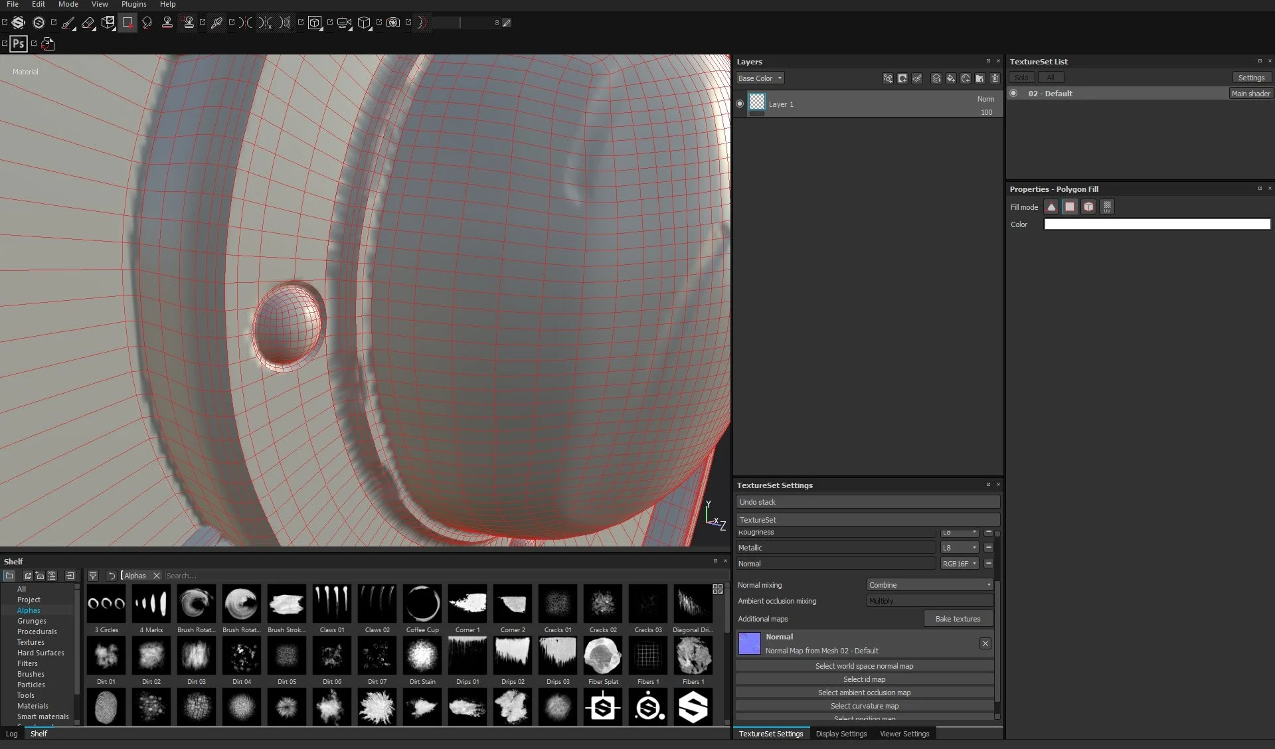The image size is (1275, 749).
Task: Toggle shelf thumbnail grid size icon
Action: (x=718, y=589)
